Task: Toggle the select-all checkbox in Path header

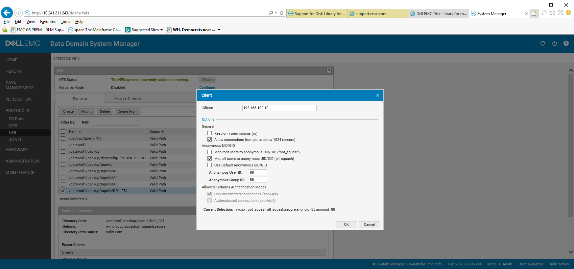Action: tap(63, 131)
